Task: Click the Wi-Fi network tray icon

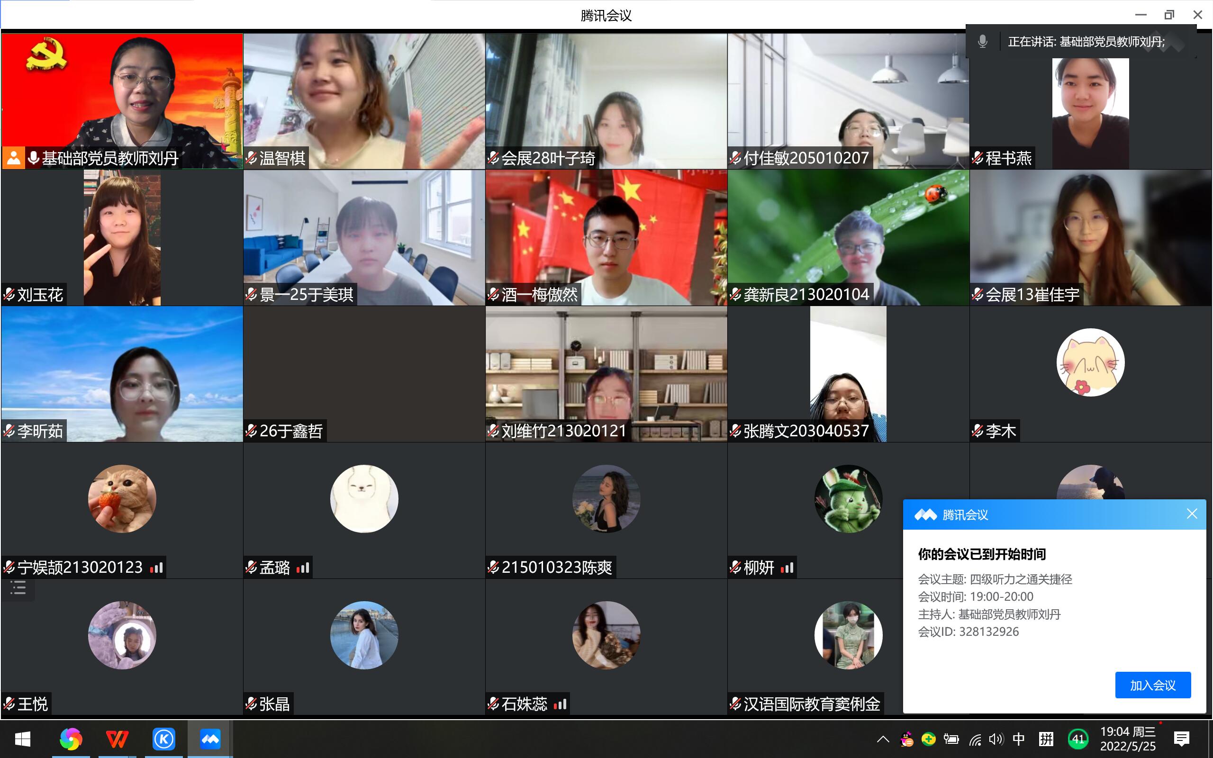Action: (x=975, y=740)
